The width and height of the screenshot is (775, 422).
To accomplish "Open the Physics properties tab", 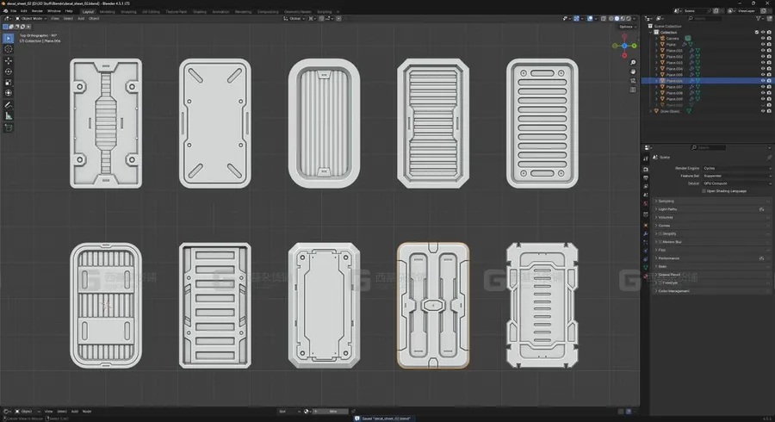I will click(646, 251).
